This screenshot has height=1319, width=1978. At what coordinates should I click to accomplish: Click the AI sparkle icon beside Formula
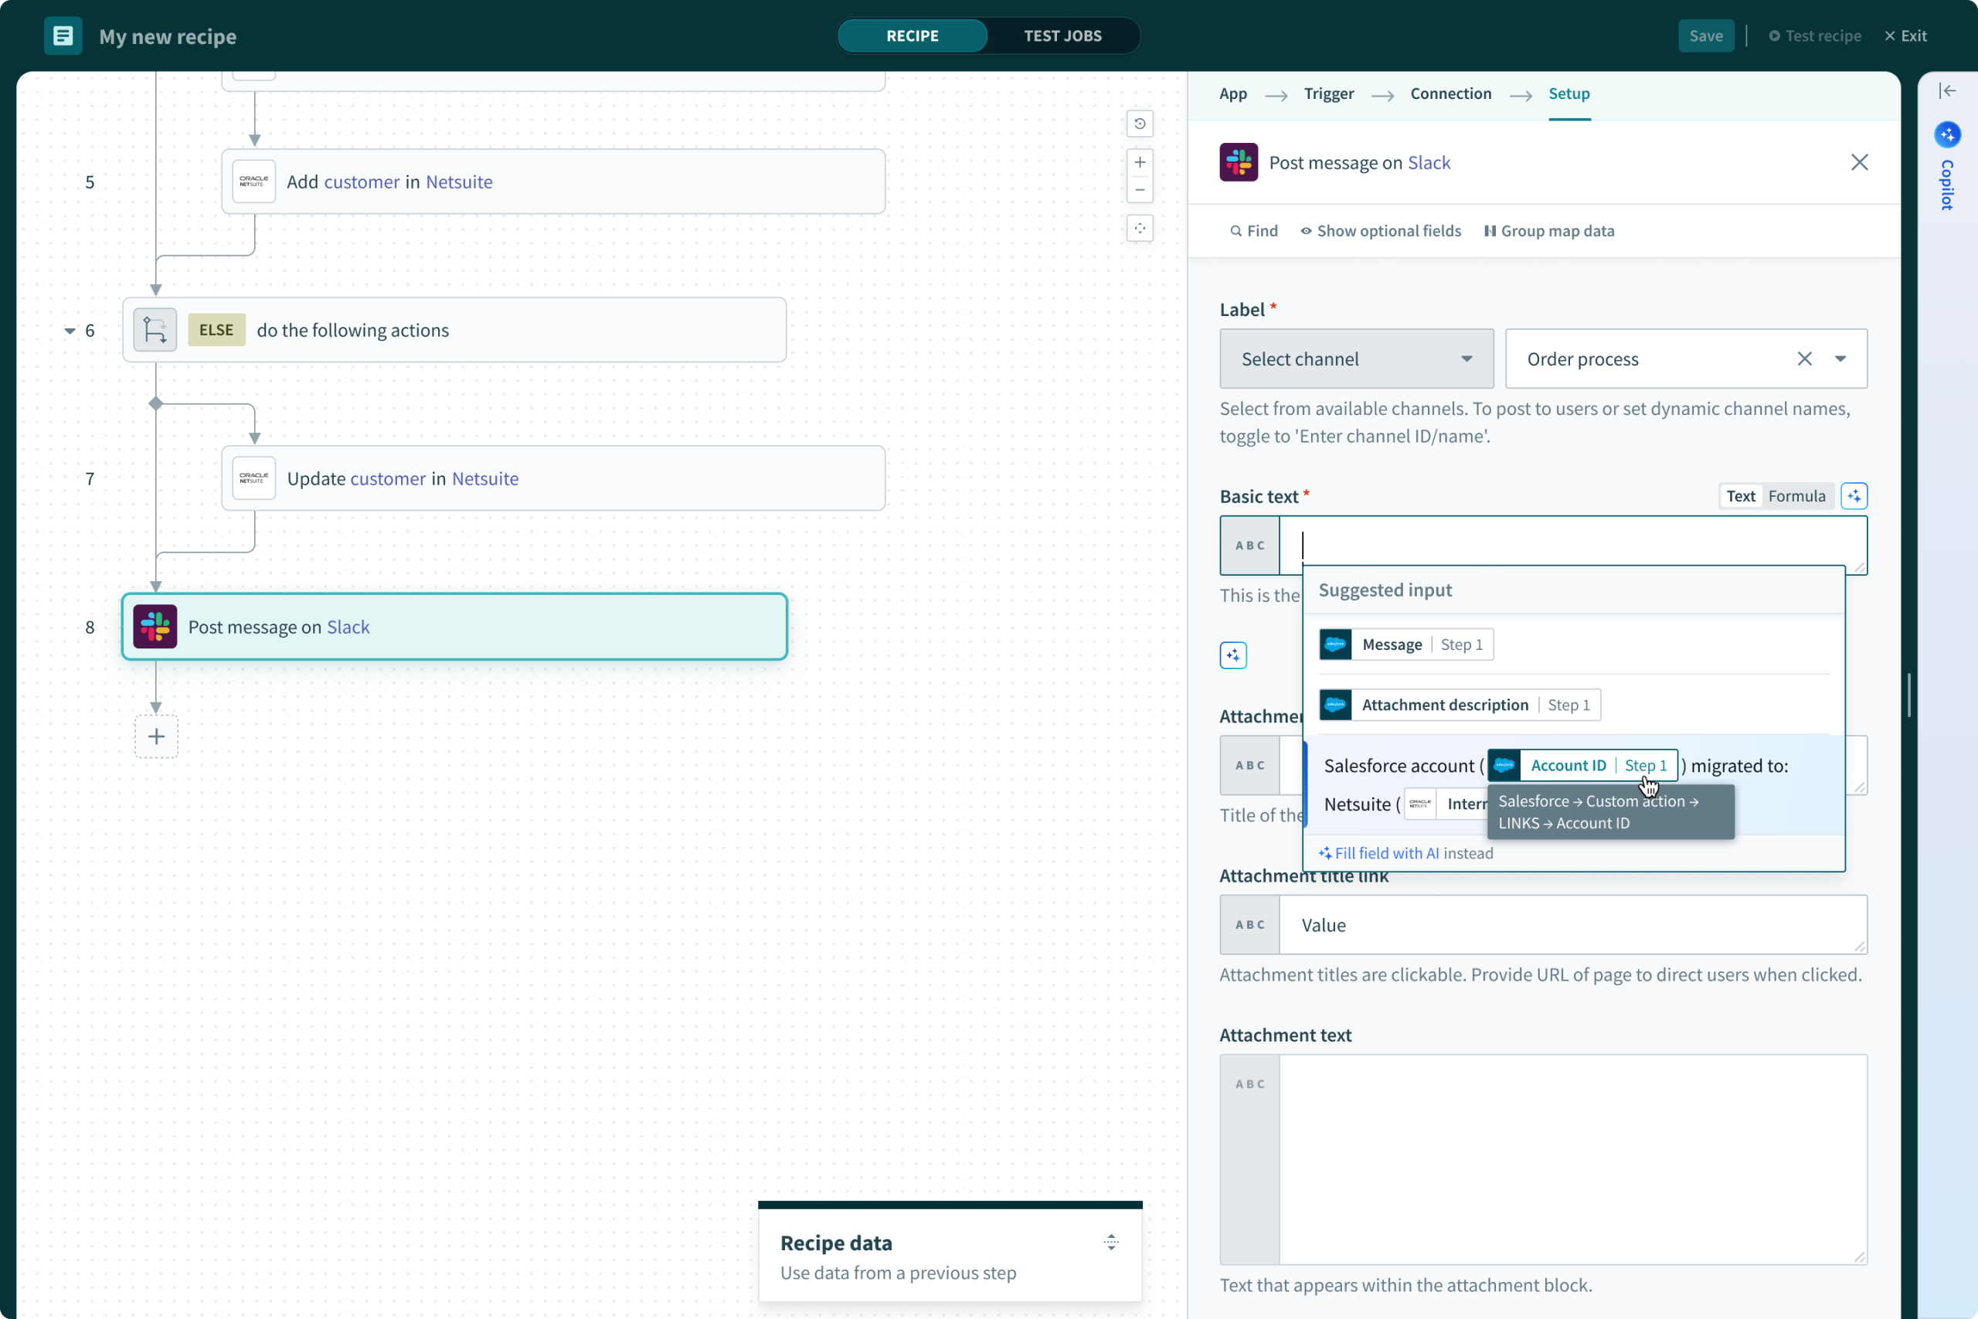coord(1854,496)
